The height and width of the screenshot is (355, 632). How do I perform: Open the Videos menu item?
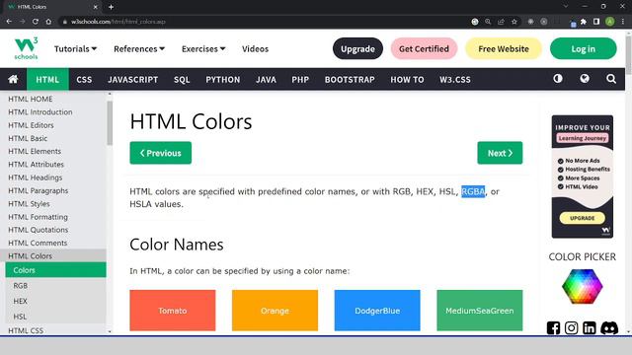255,48
